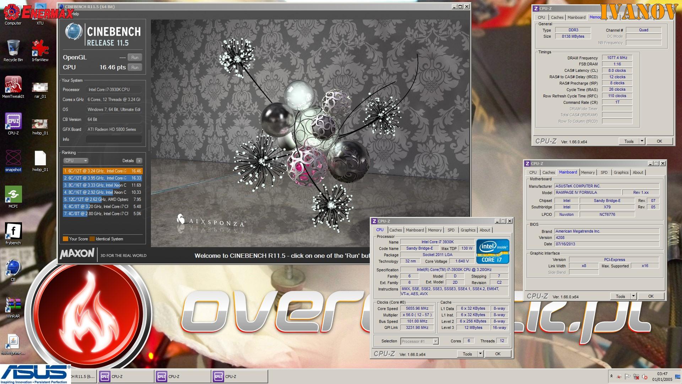Screen dimensions: 682x384
Task: Launch the CB Cinebench shortcut
Action: 13,270
